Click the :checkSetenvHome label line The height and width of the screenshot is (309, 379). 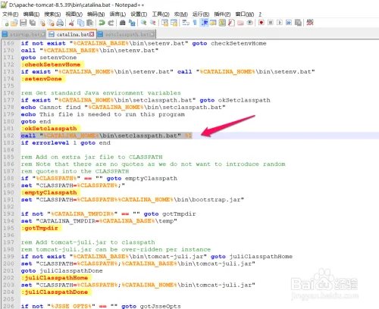[x=51, y=64]
